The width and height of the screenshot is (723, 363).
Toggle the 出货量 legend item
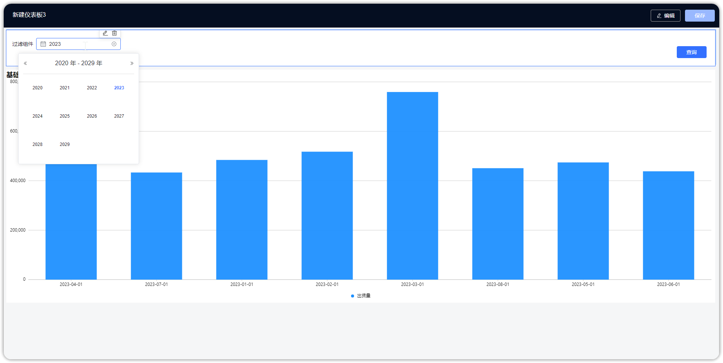361,296
